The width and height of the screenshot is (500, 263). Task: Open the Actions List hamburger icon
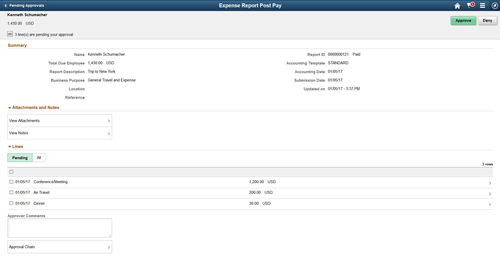(x=483, y=5)
